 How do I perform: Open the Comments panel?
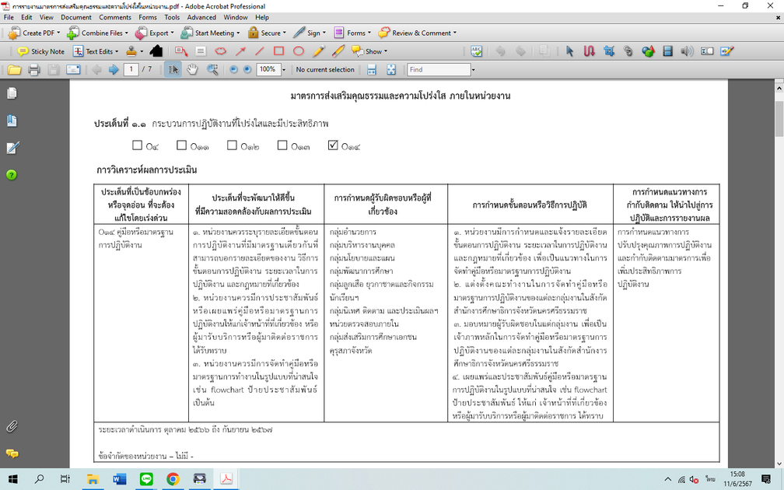(x=12, y=453)
